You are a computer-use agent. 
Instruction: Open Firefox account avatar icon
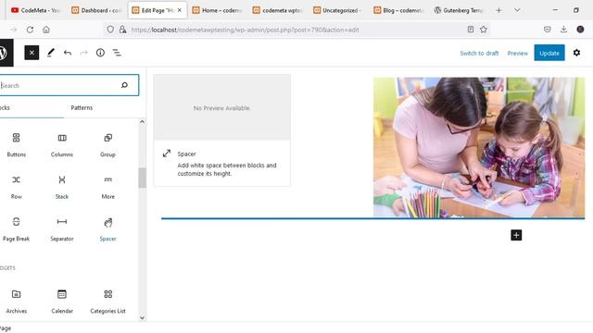click(x=580, y=30)
